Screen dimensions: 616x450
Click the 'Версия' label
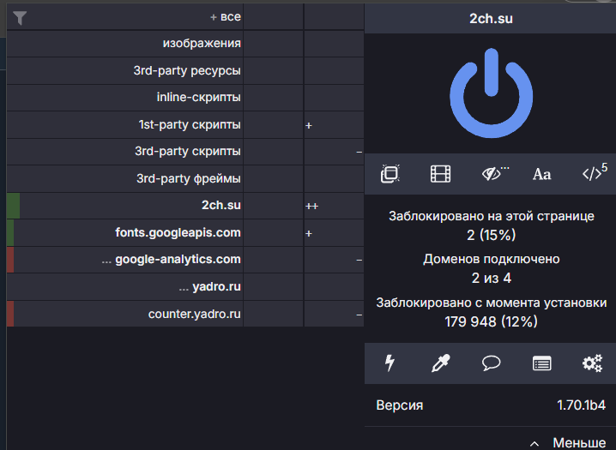(x=400, y=405)
